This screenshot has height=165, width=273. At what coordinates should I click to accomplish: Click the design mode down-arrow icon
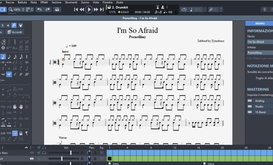20,26
